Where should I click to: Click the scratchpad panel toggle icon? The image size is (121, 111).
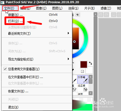[x=78, y=15]
